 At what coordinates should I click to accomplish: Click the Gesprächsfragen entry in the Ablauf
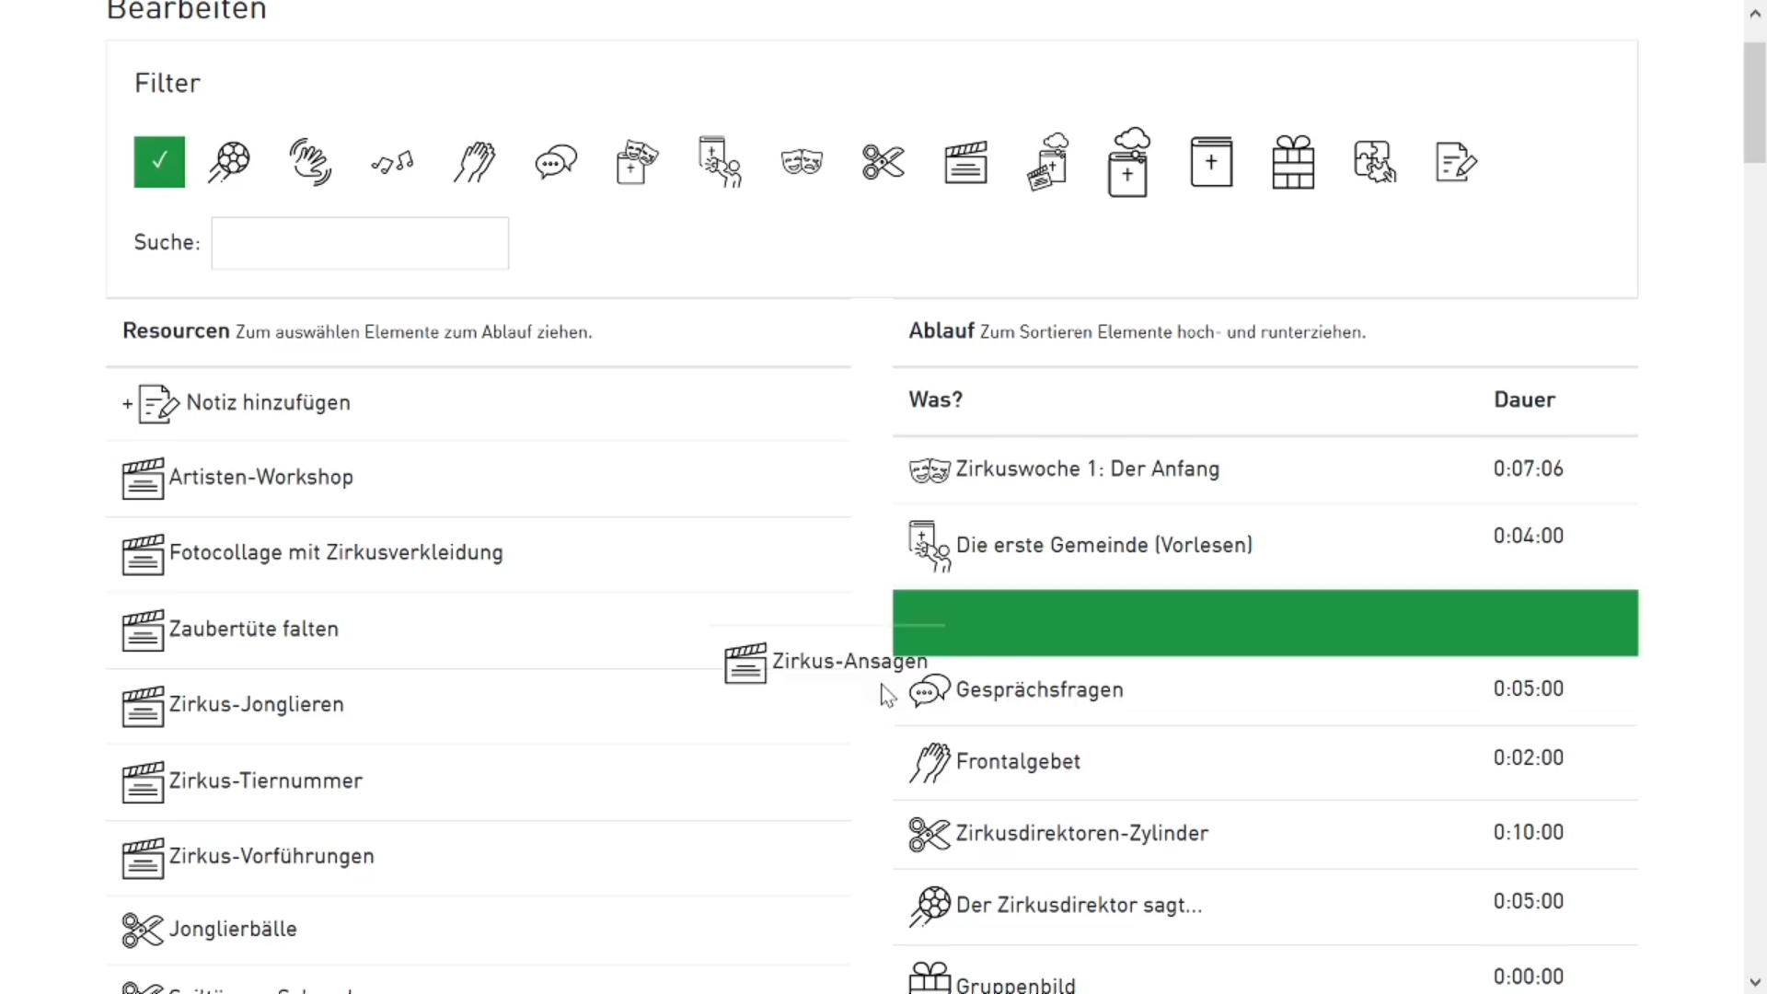point(1039,690)
